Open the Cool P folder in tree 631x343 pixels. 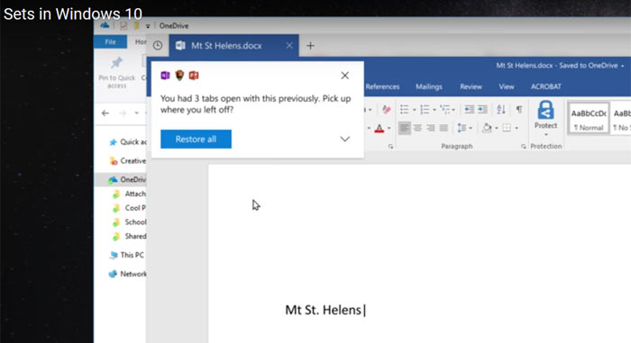click(130, 208)
